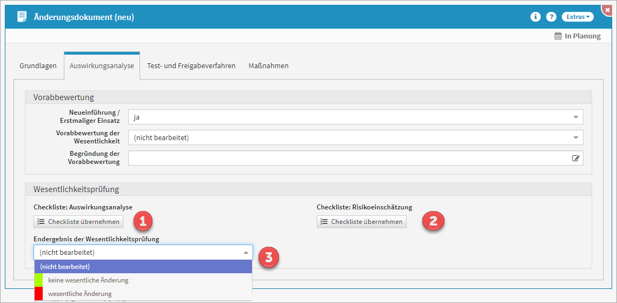Select green 'keine wesentliche Änderung' option
617x303 pixels.
click(x=88, y=280)
